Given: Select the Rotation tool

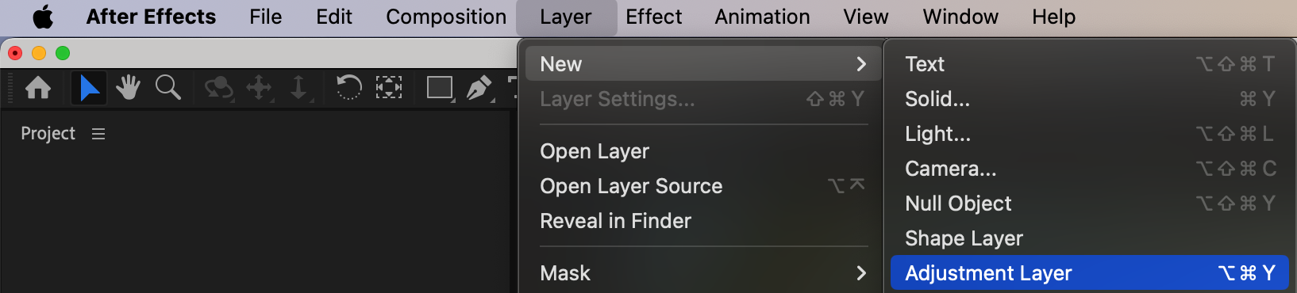Looking at the screenshot, I should [348, 87].
